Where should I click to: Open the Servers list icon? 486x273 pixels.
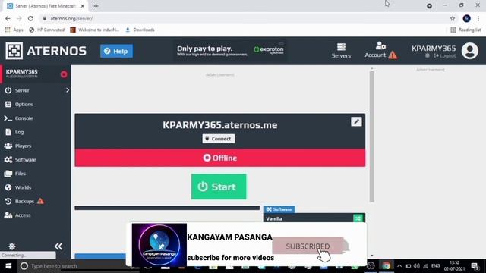point(341,47)
